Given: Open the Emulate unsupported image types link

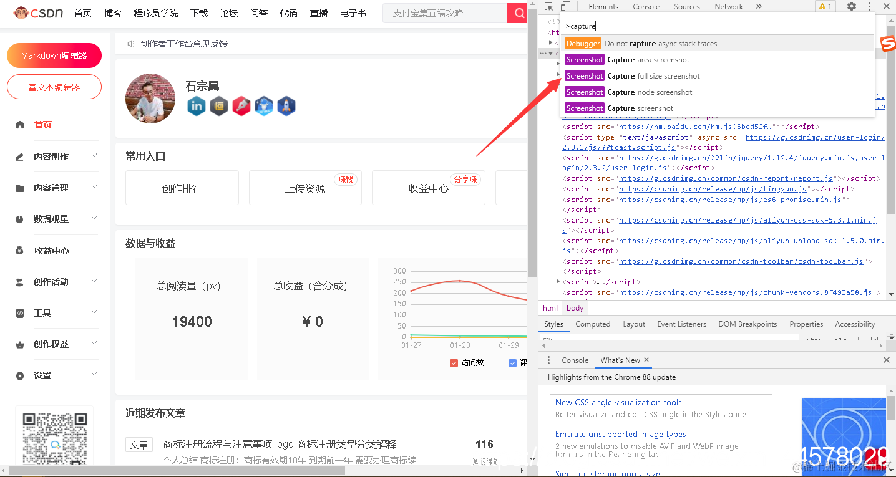Looking at the screenshot, I should pos(621,435).
